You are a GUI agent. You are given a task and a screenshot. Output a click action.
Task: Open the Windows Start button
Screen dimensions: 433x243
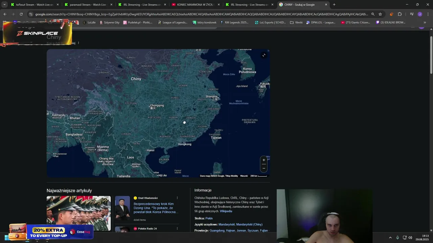tap(6, 238)
